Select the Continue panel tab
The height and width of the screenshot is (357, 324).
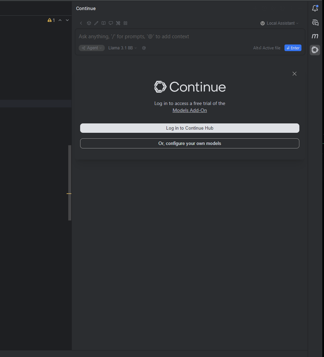(86, 8)
